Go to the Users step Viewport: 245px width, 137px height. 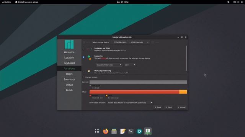[x=69, y=74]
